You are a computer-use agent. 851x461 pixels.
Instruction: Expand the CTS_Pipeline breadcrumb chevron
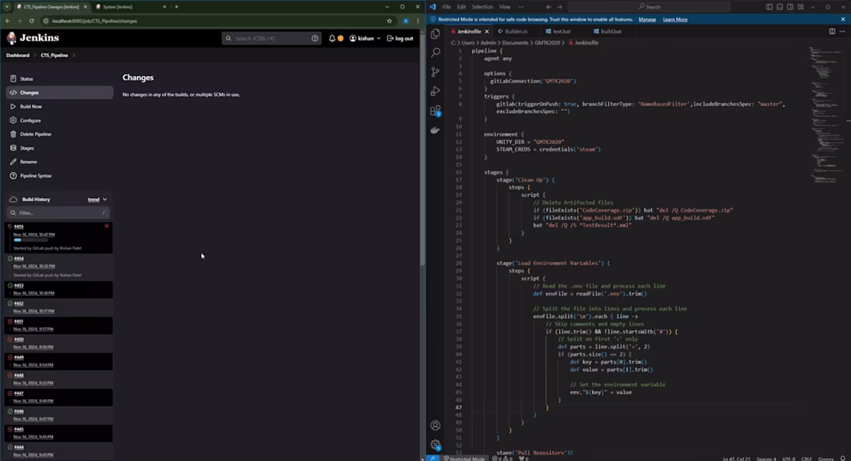73,56
